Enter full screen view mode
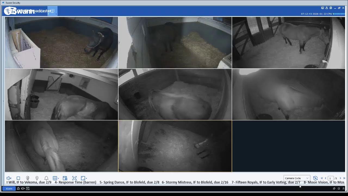Screen dimensions: 348x196 tap(74, 178)
